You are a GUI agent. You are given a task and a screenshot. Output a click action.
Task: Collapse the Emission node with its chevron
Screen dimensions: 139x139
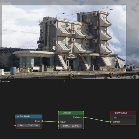click(x=61, y=113)
